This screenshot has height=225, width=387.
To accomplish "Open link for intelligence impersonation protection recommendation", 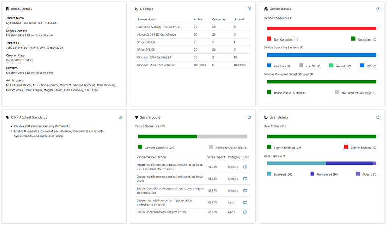I will coord(245,202).
